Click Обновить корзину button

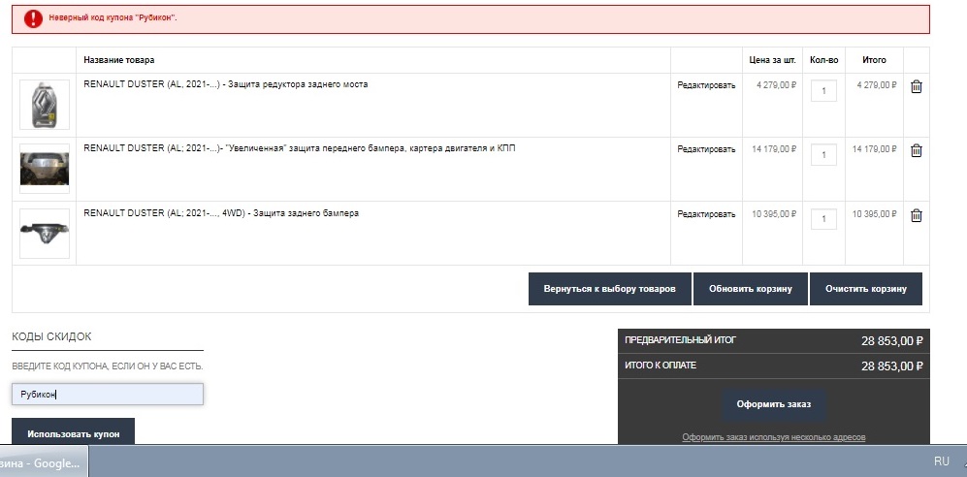click(751, 289)
